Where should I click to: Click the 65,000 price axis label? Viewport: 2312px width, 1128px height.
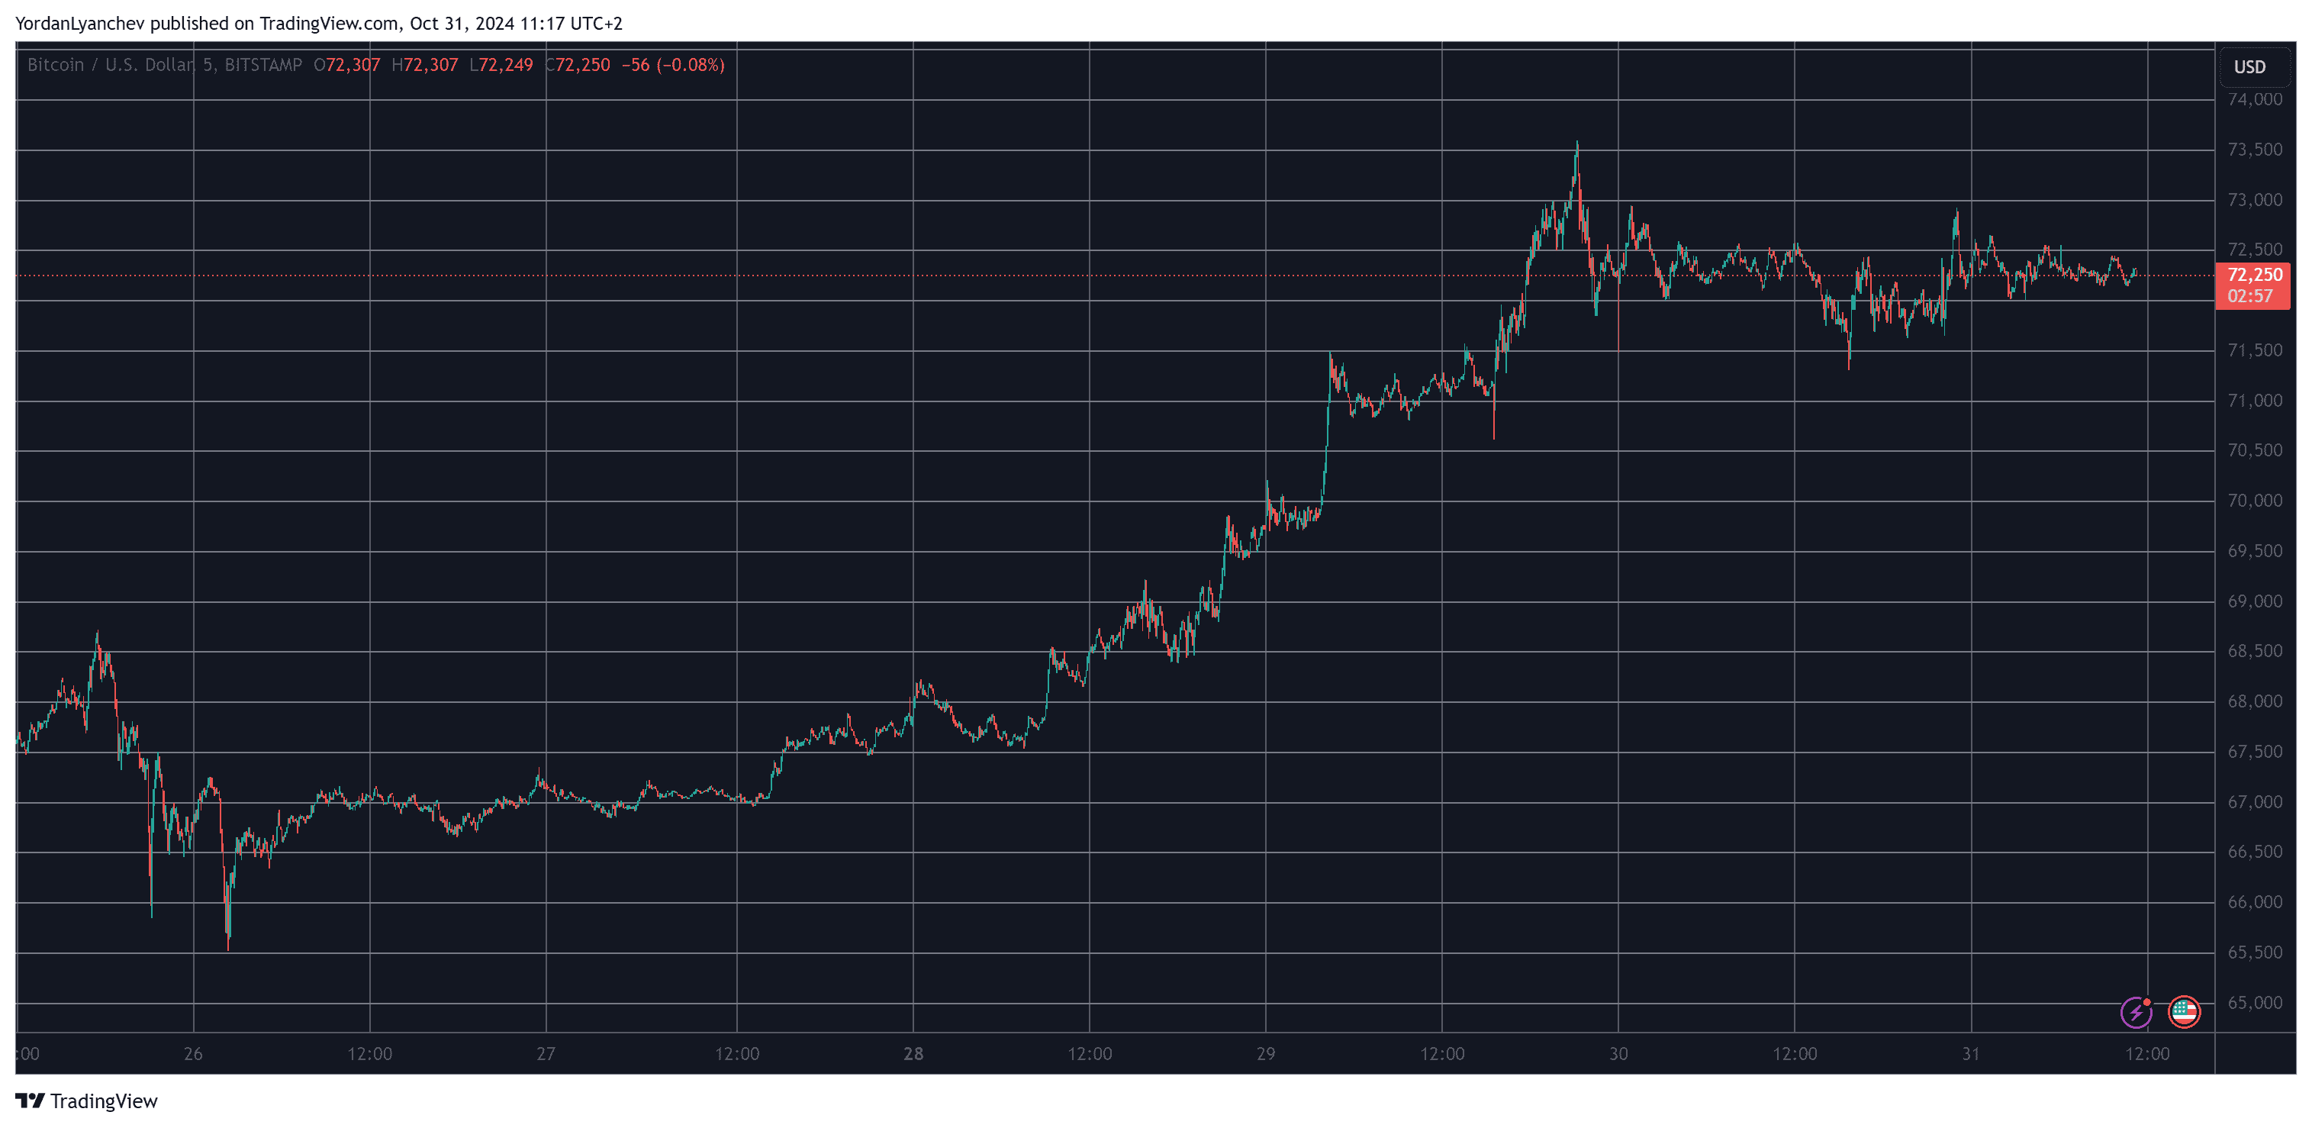click(x=2255, y=1002)
